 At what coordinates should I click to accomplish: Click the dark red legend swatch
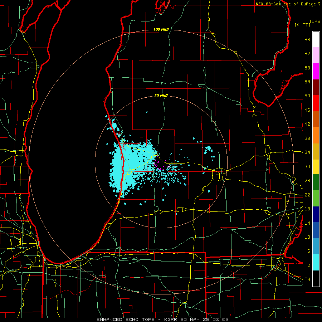pyautogui.click(x=316, y=87)
